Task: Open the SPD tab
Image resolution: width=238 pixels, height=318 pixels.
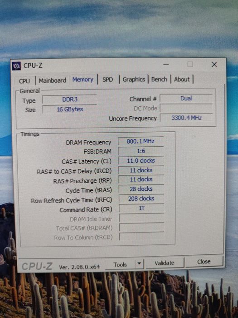Action: coord(107,79)
